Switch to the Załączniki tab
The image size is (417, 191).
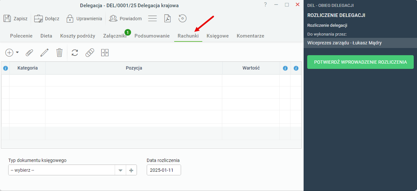point(115,36)
